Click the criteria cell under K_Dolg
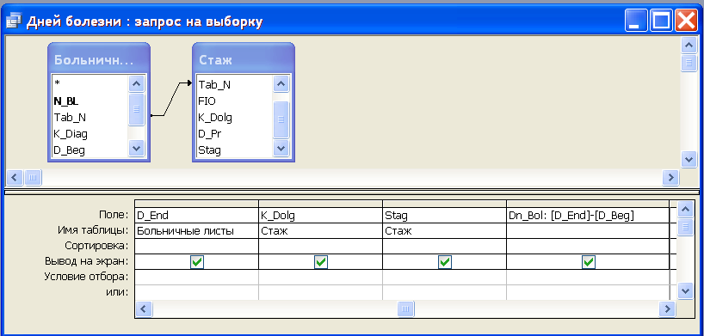 320,278
